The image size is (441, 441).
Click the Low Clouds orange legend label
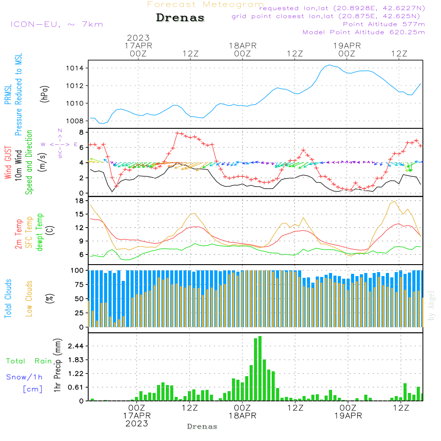click(29, 299)
